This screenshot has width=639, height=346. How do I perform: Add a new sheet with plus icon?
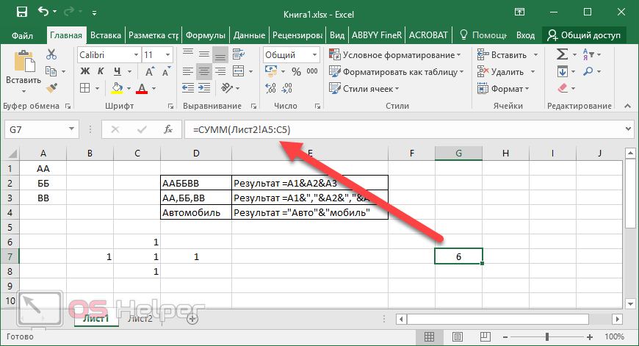coord(192,319)
